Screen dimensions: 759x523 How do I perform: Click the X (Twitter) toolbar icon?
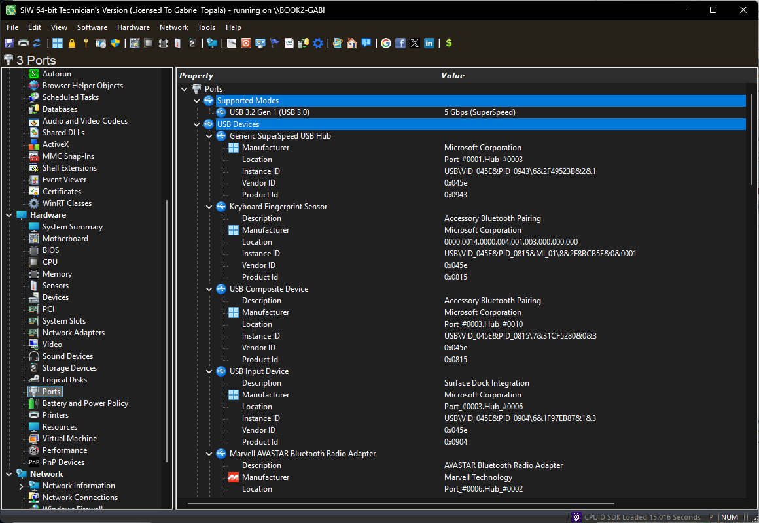[x=414, y=43]
